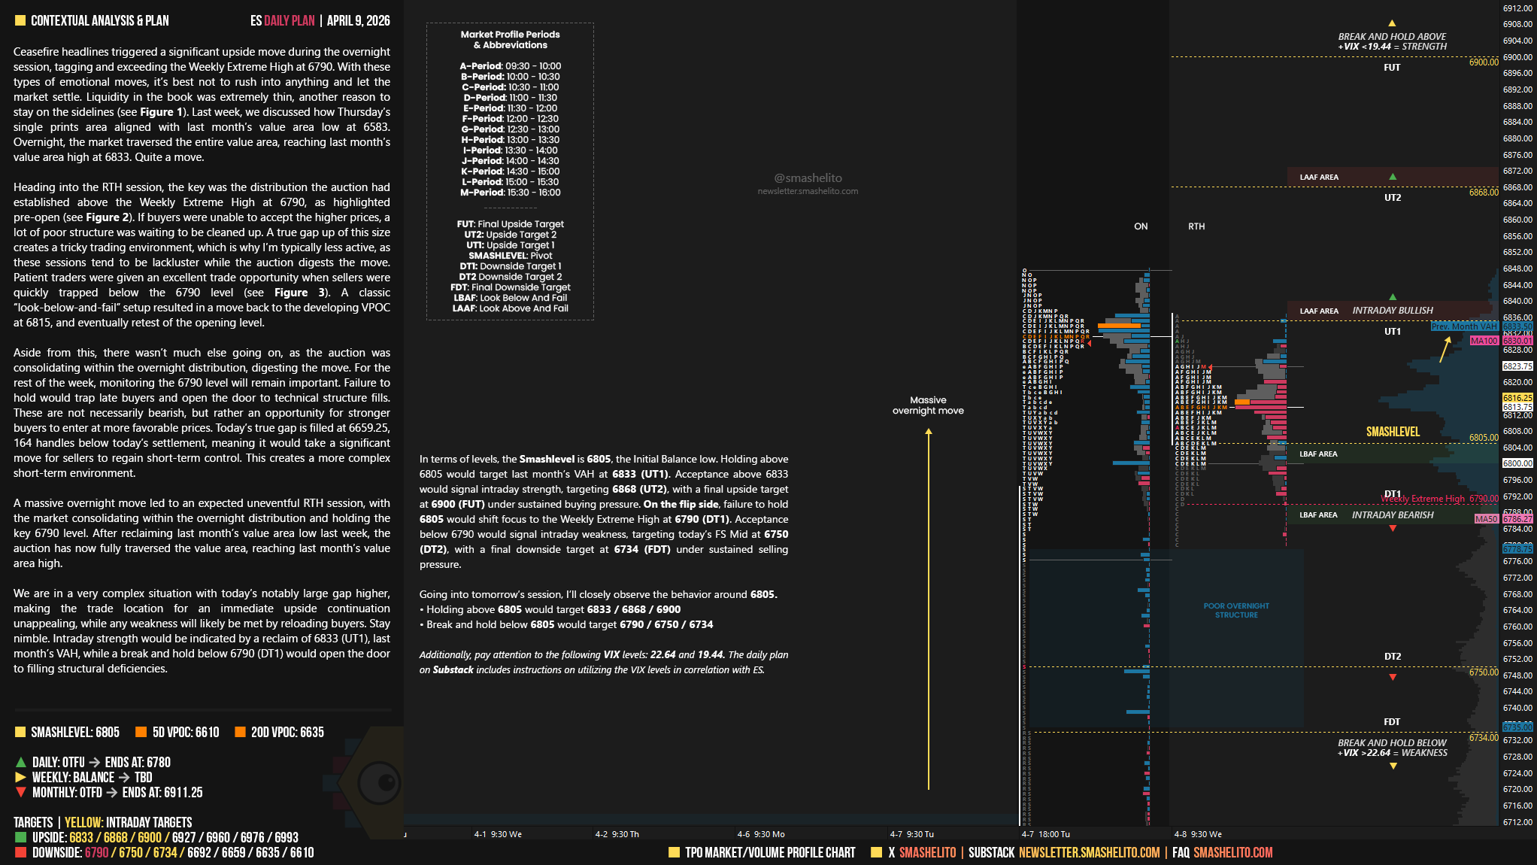Click the yellow Weekly Balance right-triangle icon
The image size is (1537, 865).
(21, 777)
